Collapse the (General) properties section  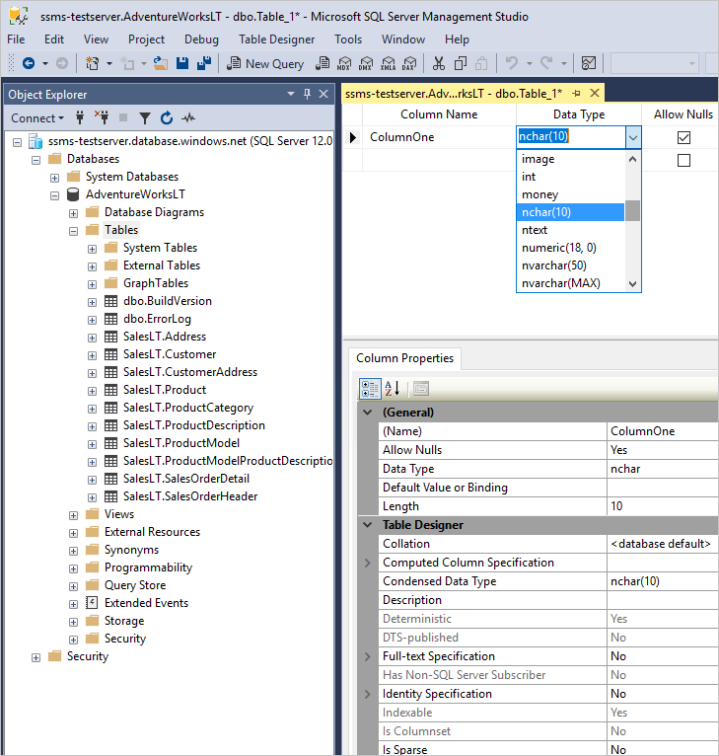pos(368,413)
